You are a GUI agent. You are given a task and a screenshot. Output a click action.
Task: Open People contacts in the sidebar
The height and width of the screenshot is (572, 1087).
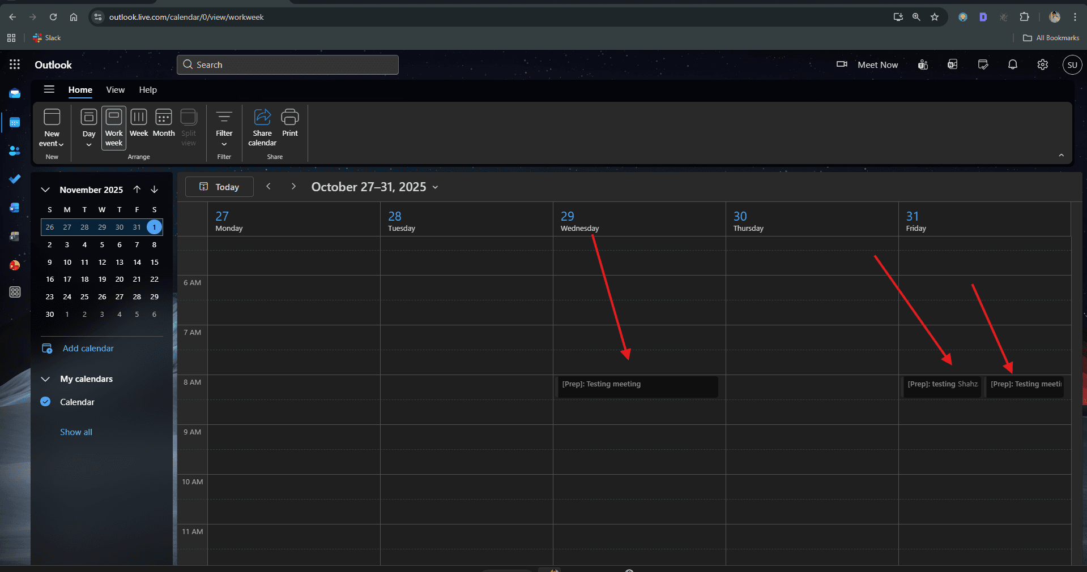click(x=15, y=150)
